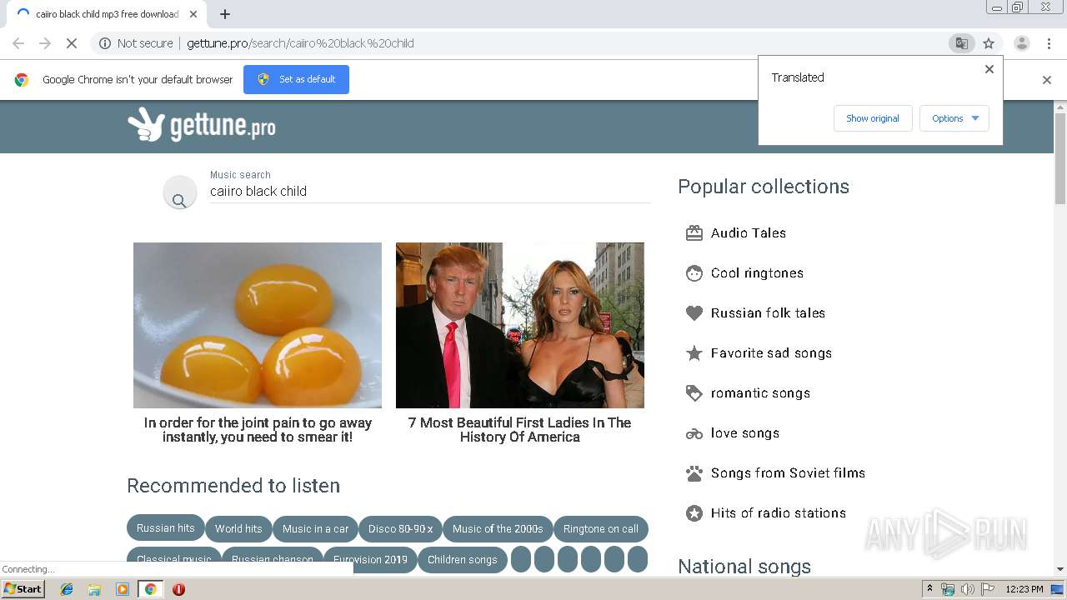Image resolution: width=1067 pixels, height=600 pixels.
Task: Choose the Disco 80-90 x chip
Action: pyautogui.click(x=401, y=529)
